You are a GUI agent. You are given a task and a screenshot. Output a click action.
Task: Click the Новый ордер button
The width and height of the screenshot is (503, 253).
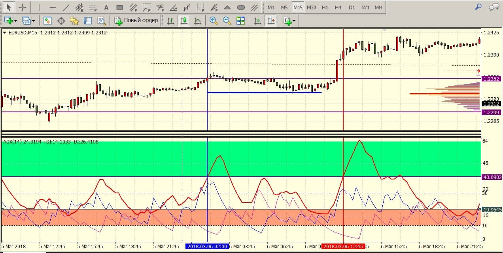136,21
